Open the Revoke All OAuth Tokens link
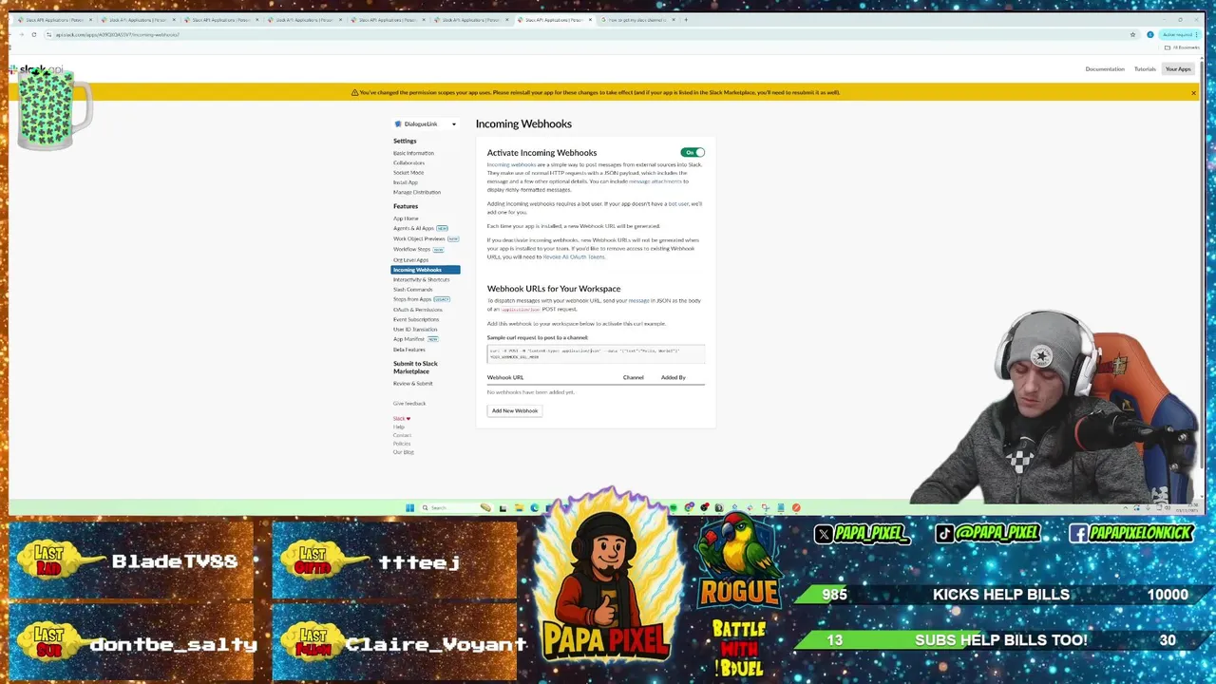The width and height of the screenshot is (1216, 684). 574,256
